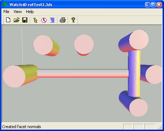Print with the printer icon
Viewport: 164px width, 131px height.
[x=63, y=20]
